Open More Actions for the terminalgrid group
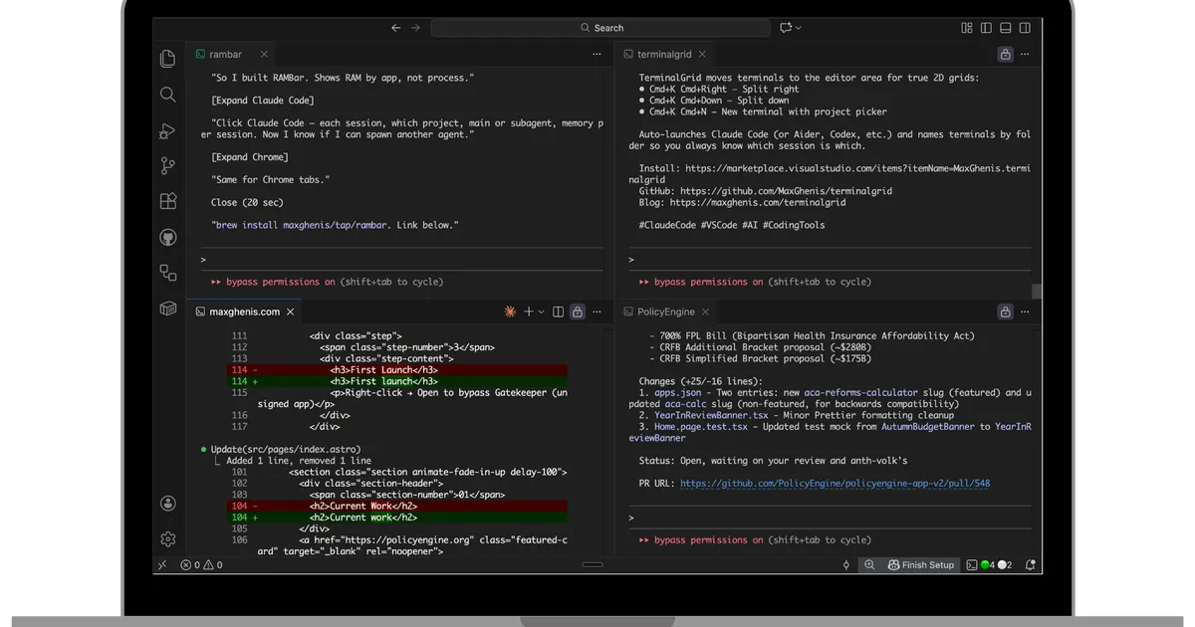This screenshot has width=1195, height=627. coord(1026,54)
